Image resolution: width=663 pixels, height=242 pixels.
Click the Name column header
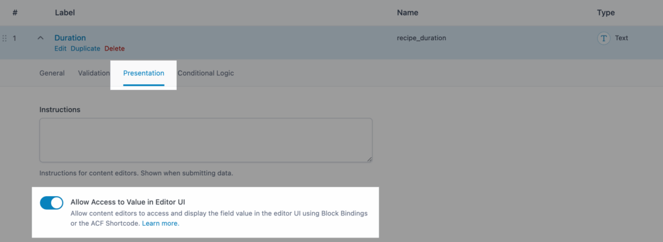pyautogui.click(x=408, y=13)
